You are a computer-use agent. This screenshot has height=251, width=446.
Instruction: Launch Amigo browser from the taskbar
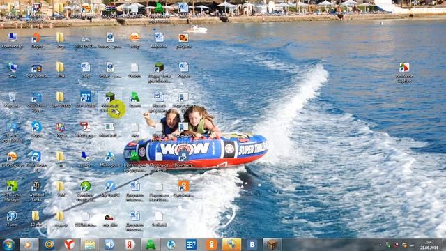point(151,245)
